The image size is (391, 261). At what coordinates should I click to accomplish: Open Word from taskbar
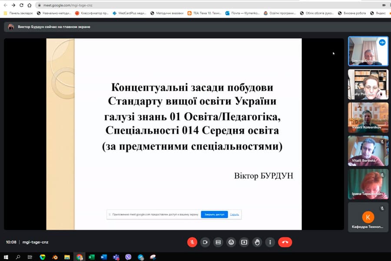tap(104, 257)
